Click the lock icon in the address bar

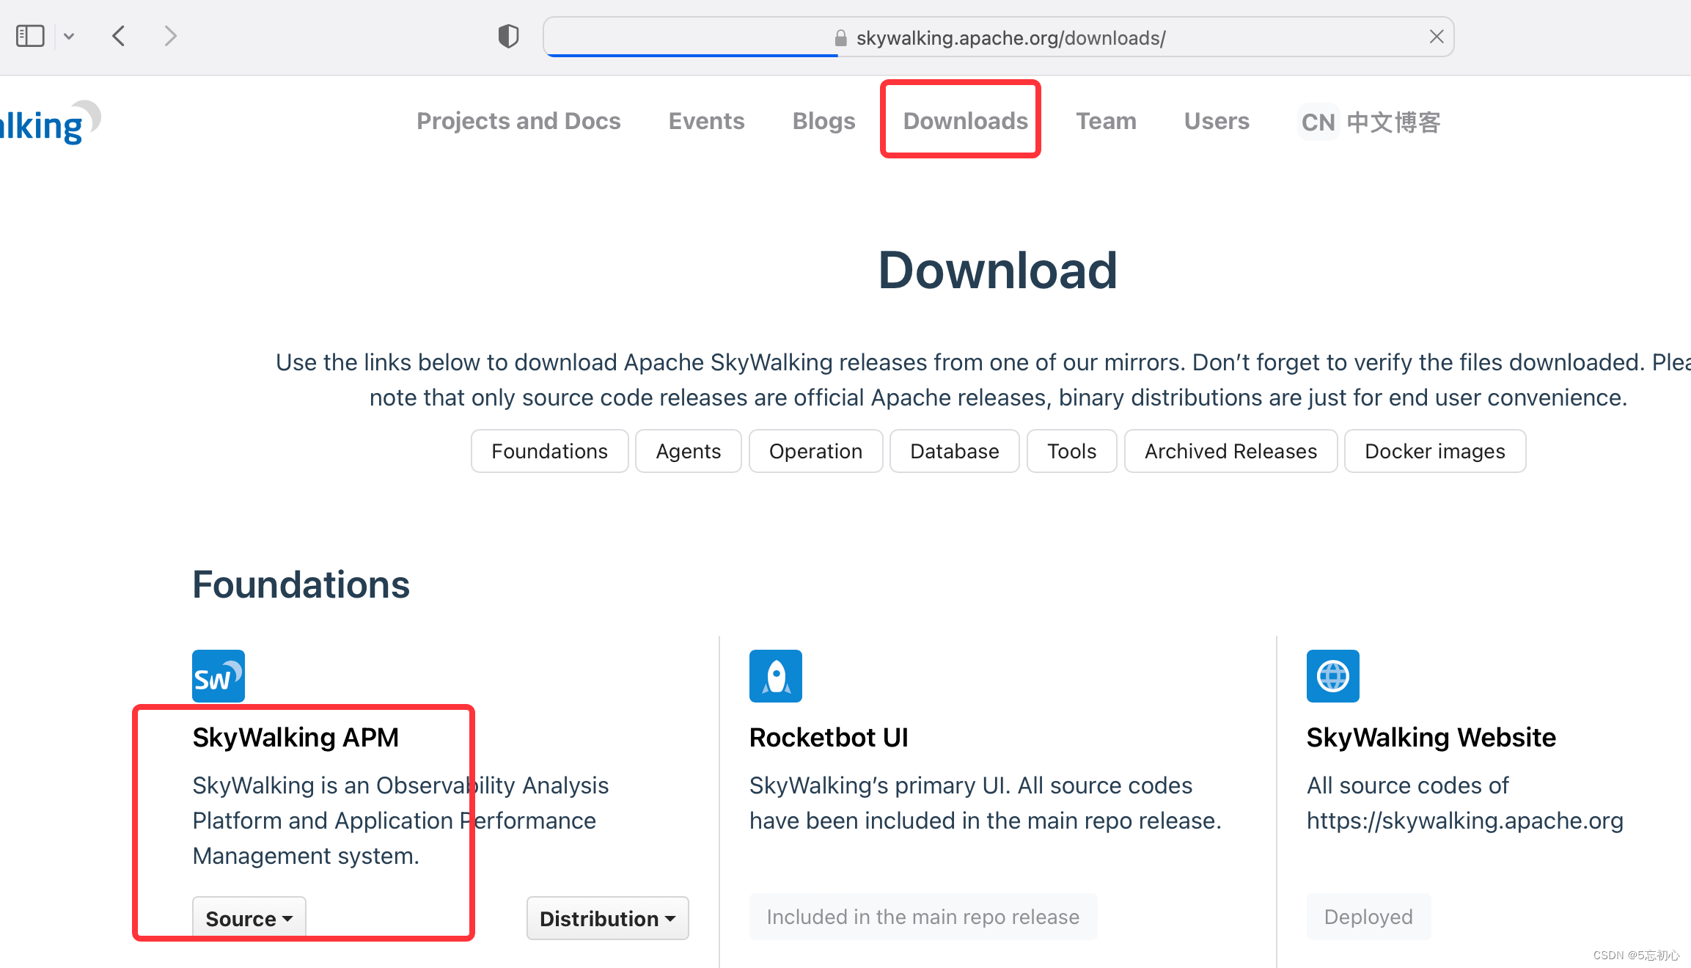click(841, 38)
